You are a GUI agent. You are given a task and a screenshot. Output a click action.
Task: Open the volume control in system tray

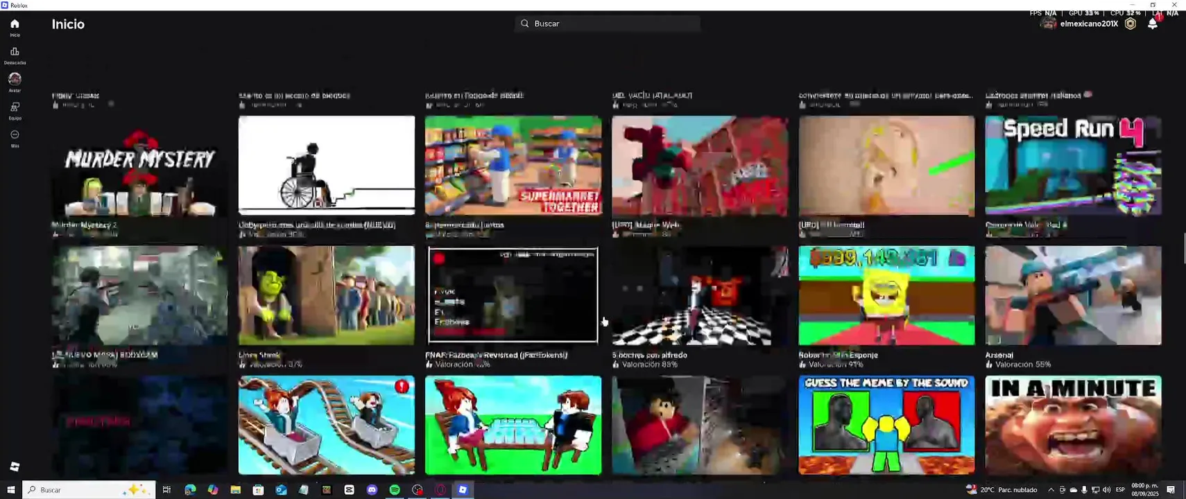coord(1106,490)
